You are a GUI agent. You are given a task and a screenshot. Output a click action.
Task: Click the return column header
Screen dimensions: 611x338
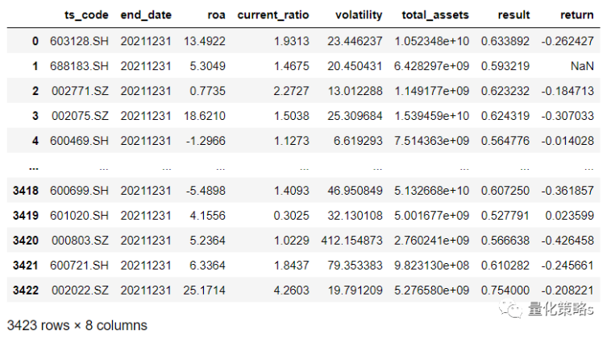pyautogui.click(x=576, y=14)
